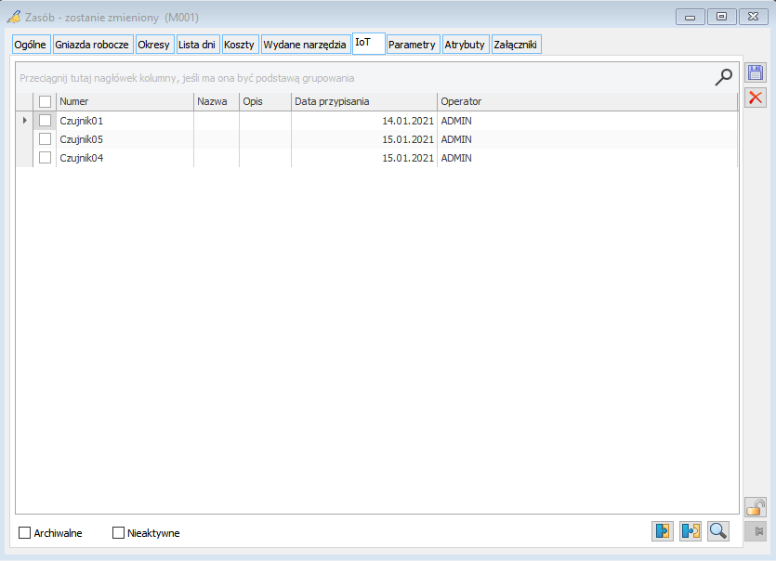
Task: Enable the Nieaktywne checkbox
Action: click(x=118, y=533)
